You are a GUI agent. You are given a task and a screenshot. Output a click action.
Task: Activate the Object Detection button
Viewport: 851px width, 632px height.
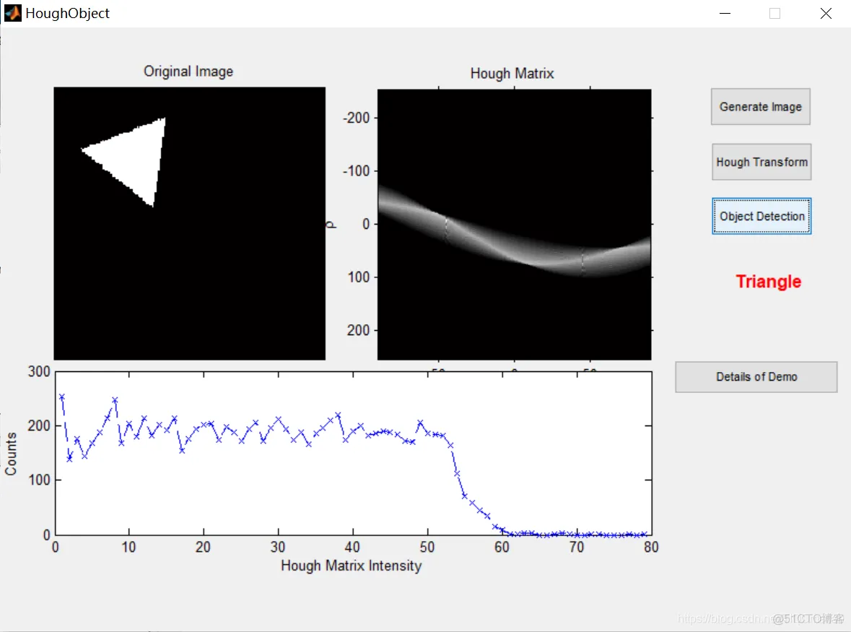[761, 216]
